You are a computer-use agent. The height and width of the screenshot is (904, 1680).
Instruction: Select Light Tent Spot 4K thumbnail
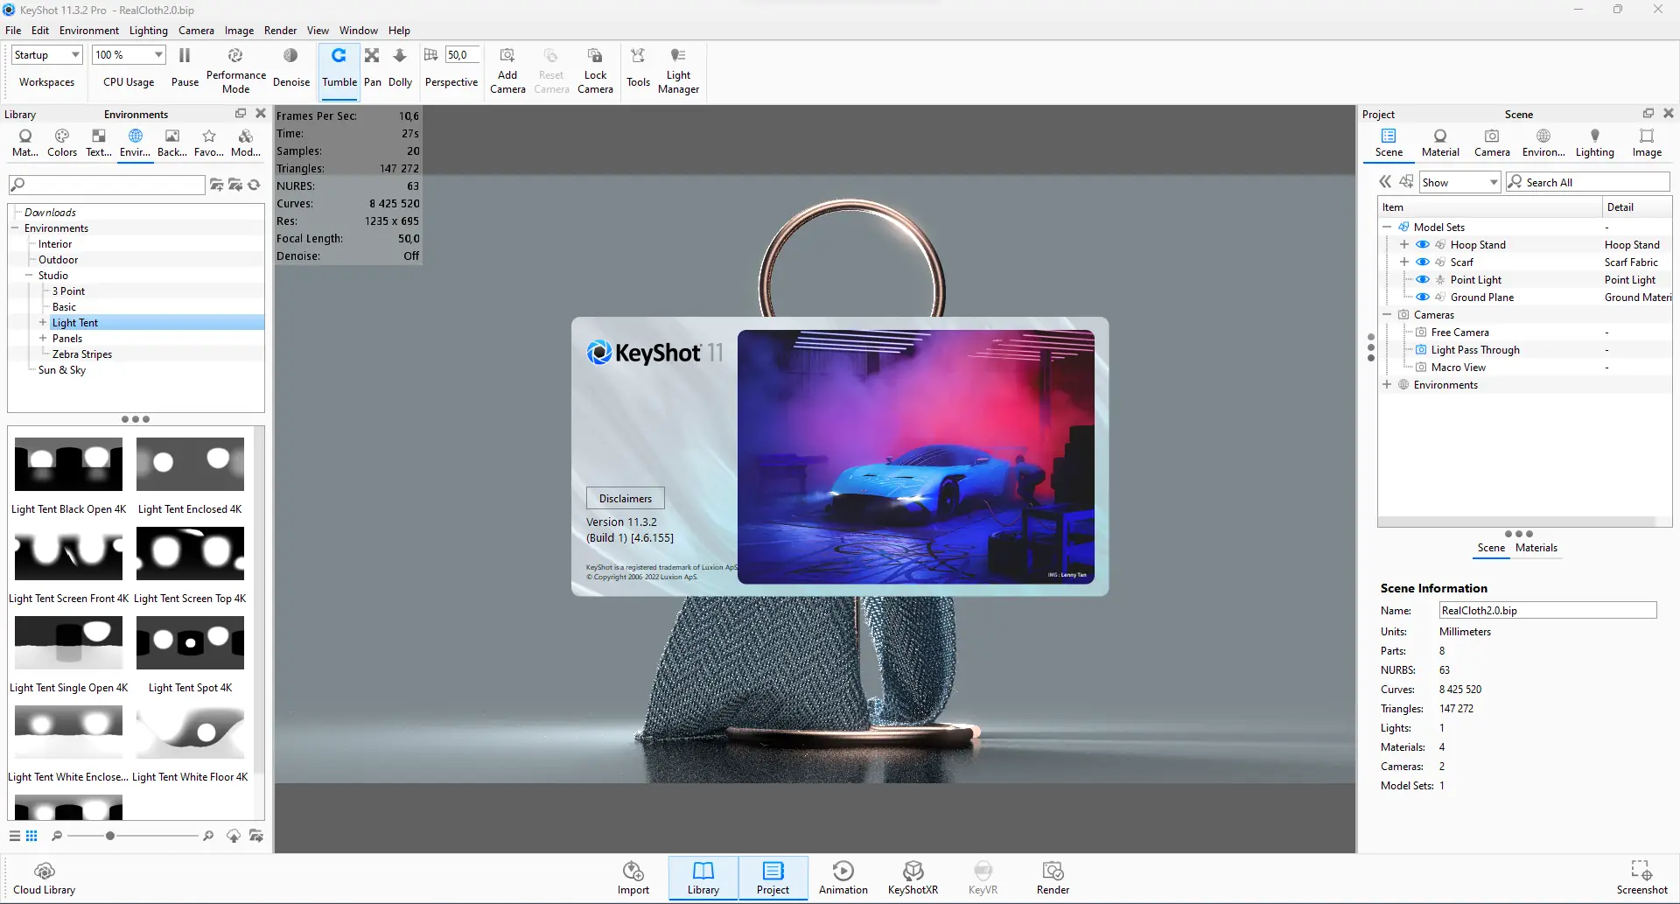(x=190, y=643)
